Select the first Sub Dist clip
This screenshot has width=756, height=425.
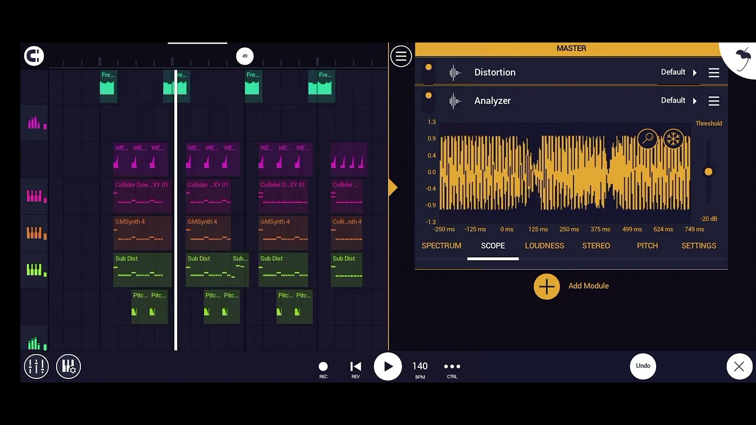[x=142, y=270]
